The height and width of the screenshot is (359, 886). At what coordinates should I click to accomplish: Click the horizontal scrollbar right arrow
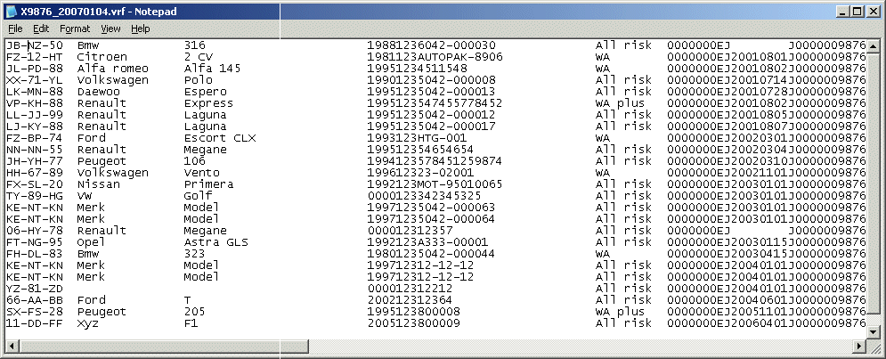coord(859,346)
